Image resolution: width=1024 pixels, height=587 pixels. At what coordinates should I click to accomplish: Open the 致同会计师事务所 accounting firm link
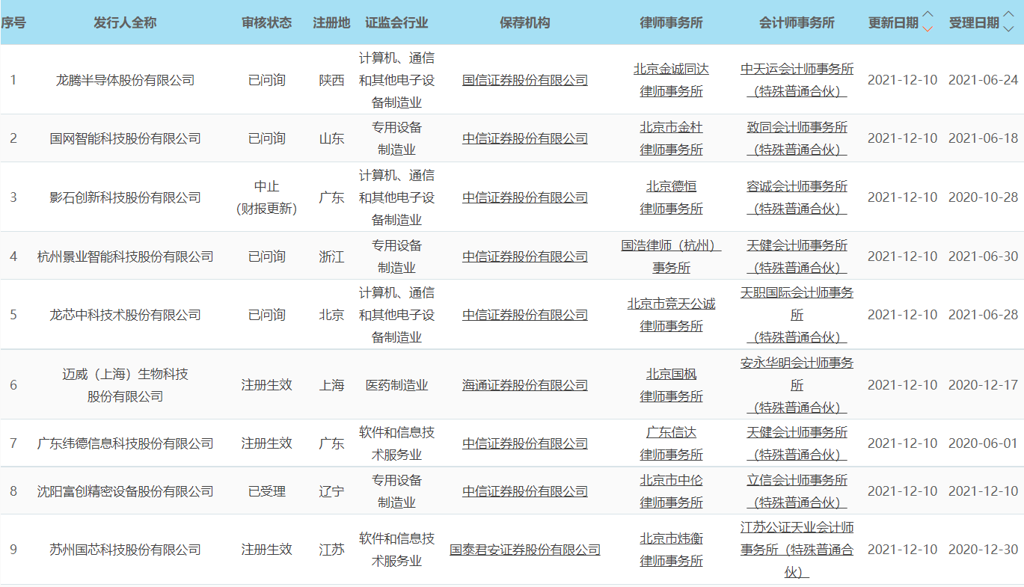point(797,138)
